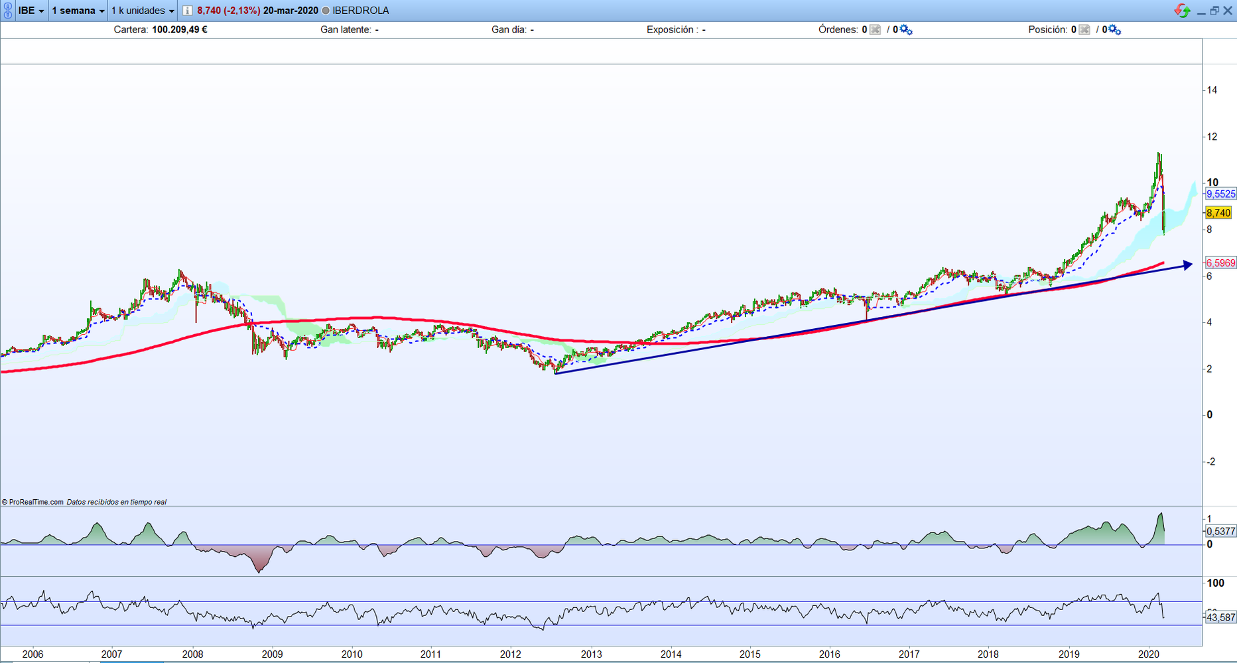Close position with the Posición X icon
The height and width of the screenshot is (663, 1237).
pyautogui.click(x=1084, y=30)
